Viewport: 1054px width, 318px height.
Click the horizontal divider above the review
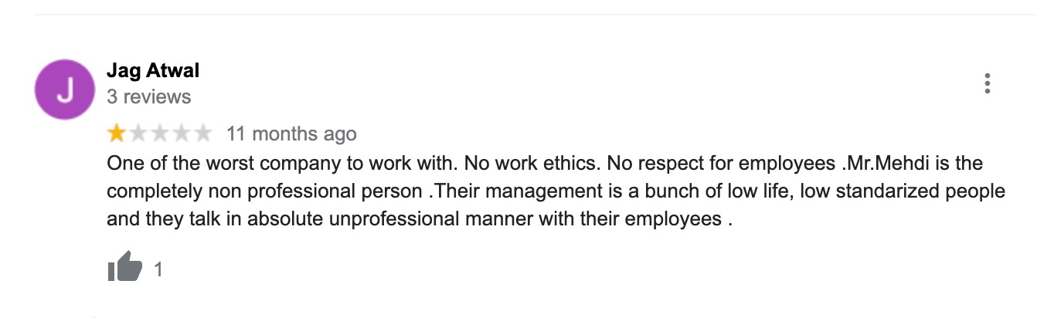coord(535,15)
